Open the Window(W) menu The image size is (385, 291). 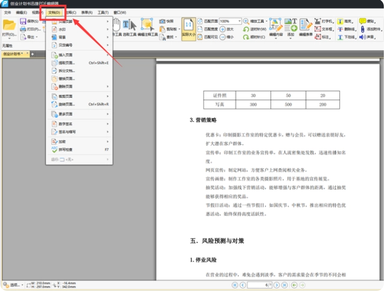coord(120,12)
